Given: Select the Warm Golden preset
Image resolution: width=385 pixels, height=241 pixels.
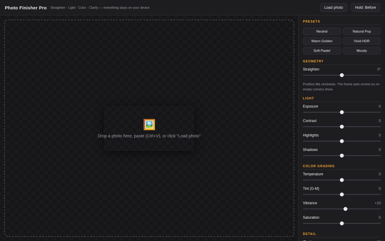Looking at the screenshot, I should (322, 41).
